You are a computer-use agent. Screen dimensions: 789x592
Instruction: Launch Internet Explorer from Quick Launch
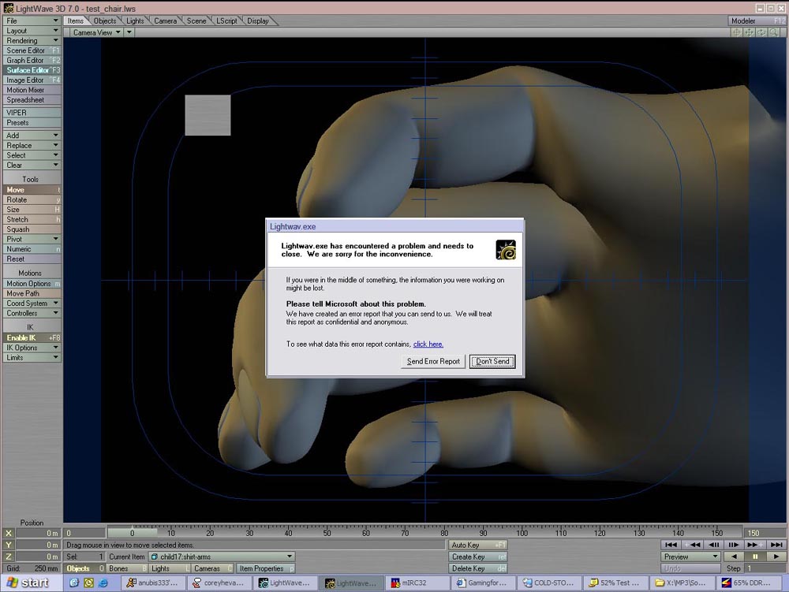pos(103,583)
